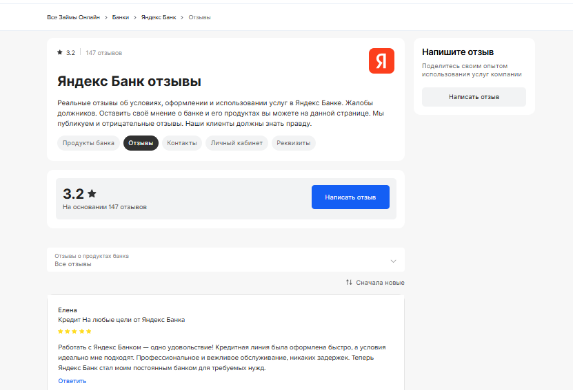The image size is (573, 390).
Task: Change sorting via Сначала новые
Action: (380, 283)
